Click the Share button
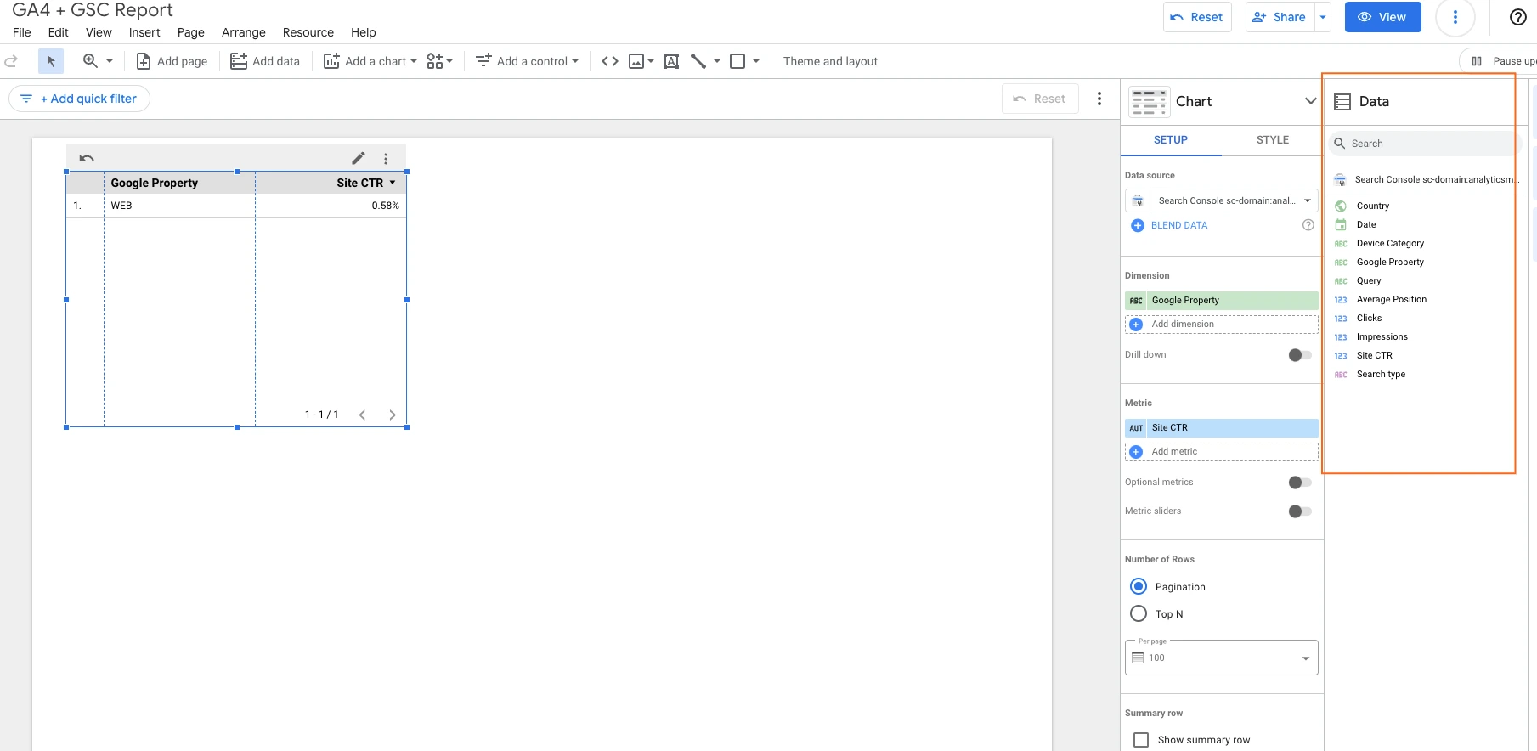 (1280, 17)
